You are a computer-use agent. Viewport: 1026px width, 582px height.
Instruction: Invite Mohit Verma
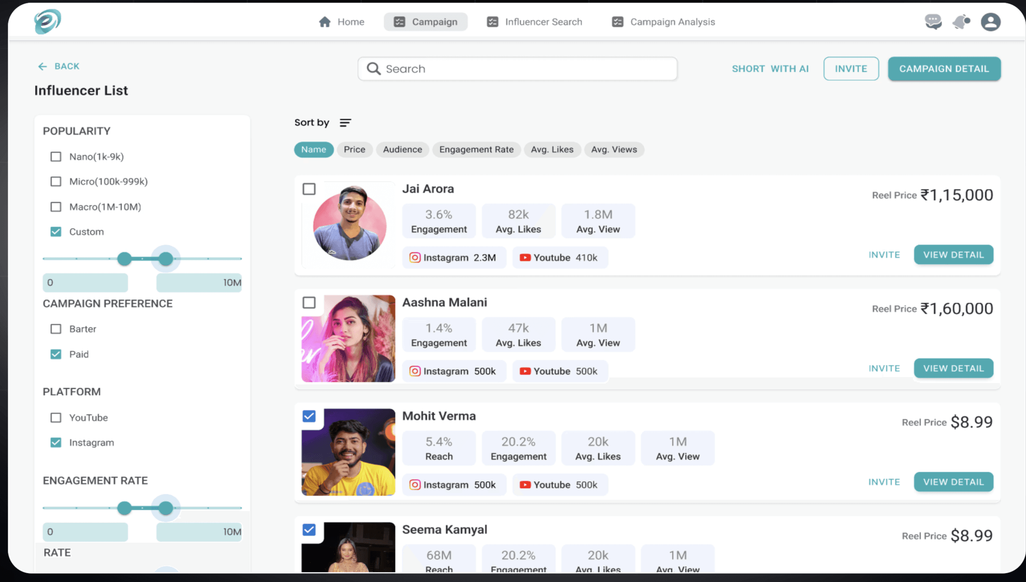coord(884,482)
